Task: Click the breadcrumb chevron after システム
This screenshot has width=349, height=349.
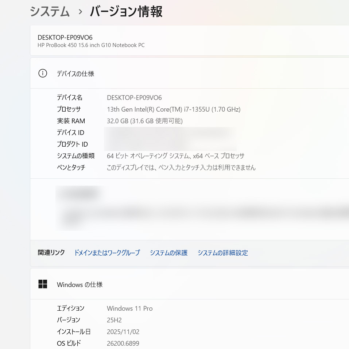Action: tap(80, 12)
